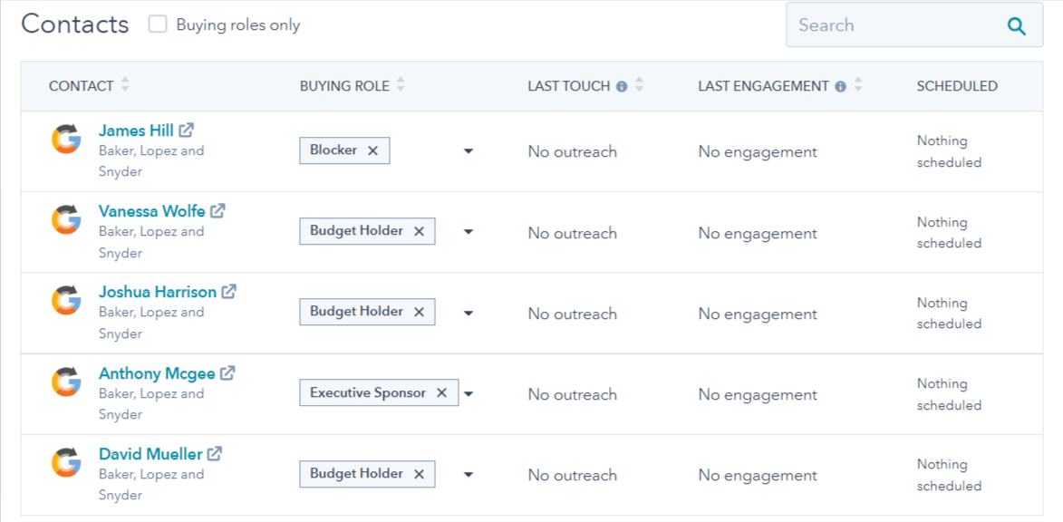This screenshot has width=1063, height=522.
Task: Sort by Buying Role column arrows
Action: (401, 85)
